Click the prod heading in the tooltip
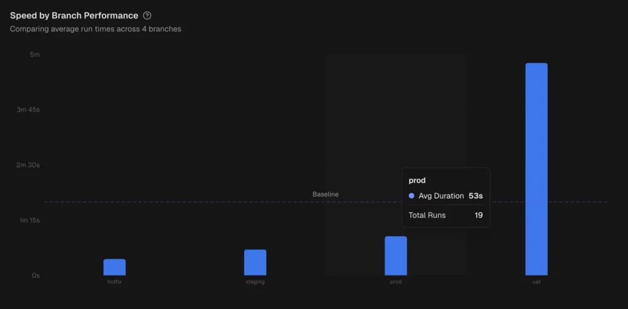Viewport: 628px width, 309px height. point(417,181)
